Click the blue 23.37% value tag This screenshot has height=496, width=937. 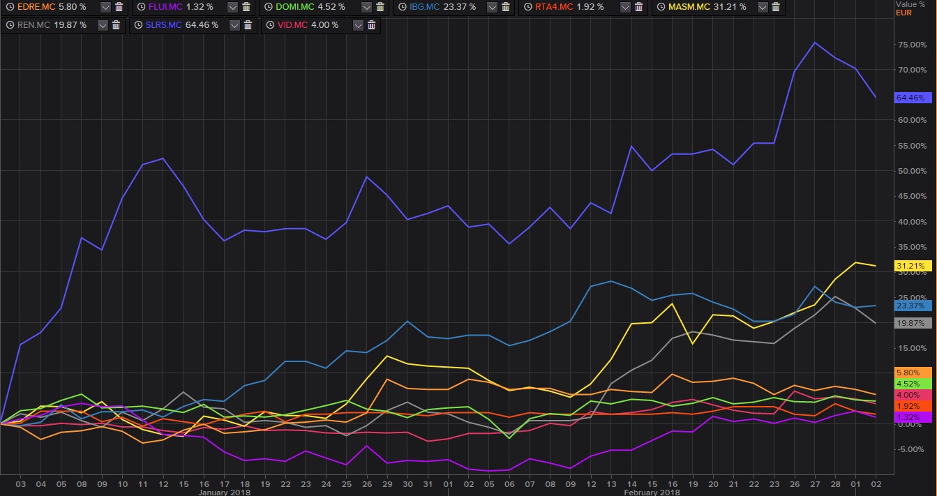(912, 306)
